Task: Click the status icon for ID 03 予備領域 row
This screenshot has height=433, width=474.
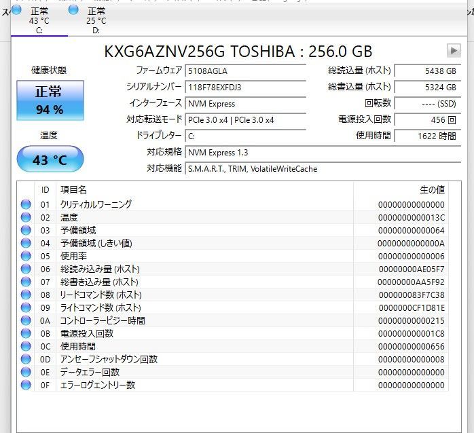Action: click(x=26, y=230)
